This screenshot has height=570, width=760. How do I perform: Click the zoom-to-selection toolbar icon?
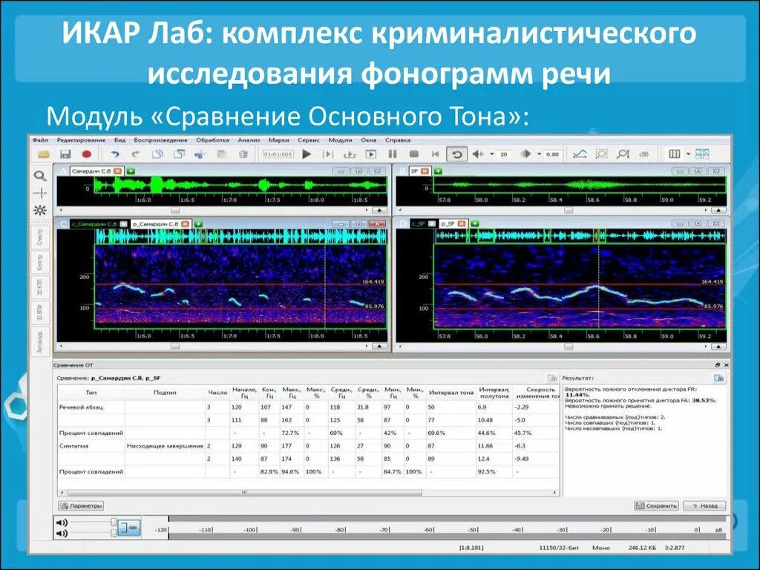[x=601, y=154]
